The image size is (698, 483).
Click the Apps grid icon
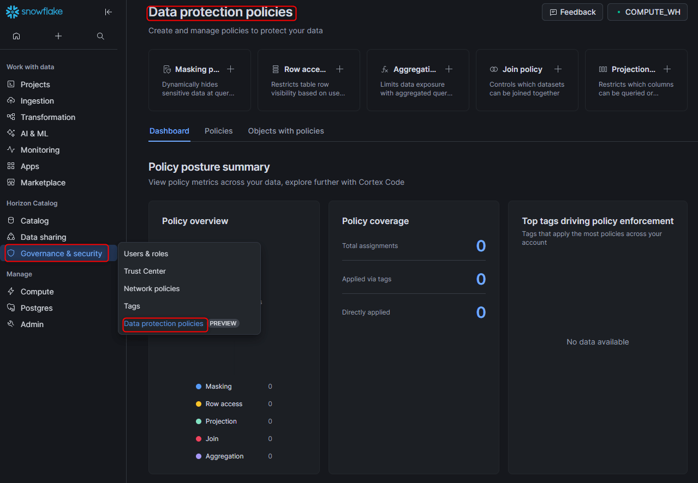point(11,166)
